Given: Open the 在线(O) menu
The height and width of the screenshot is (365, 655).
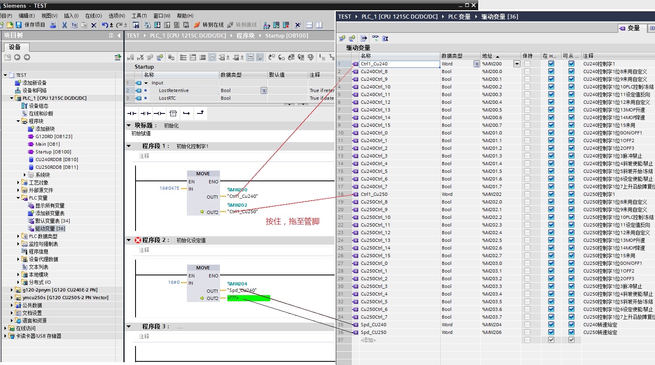Looking at the screenshot, I should (93, 16).
